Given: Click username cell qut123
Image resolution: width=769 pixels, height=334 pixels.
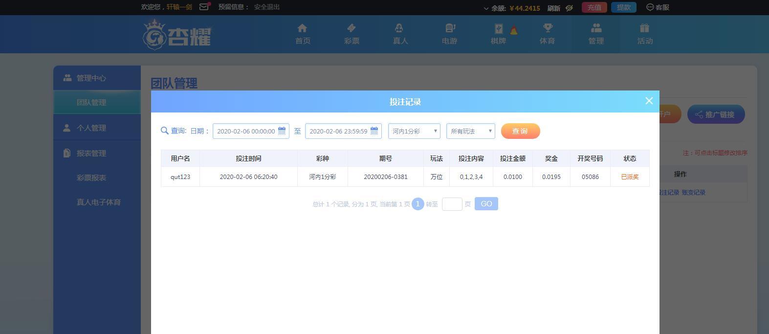Looking at the screenshot, I should [x=180, y=177].
